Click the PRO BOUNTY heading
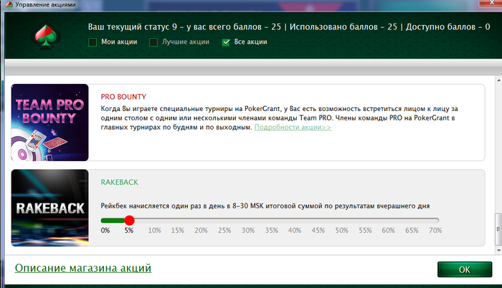Image resolution: width=502 pixels, height=288 pixels. [123, 97]
